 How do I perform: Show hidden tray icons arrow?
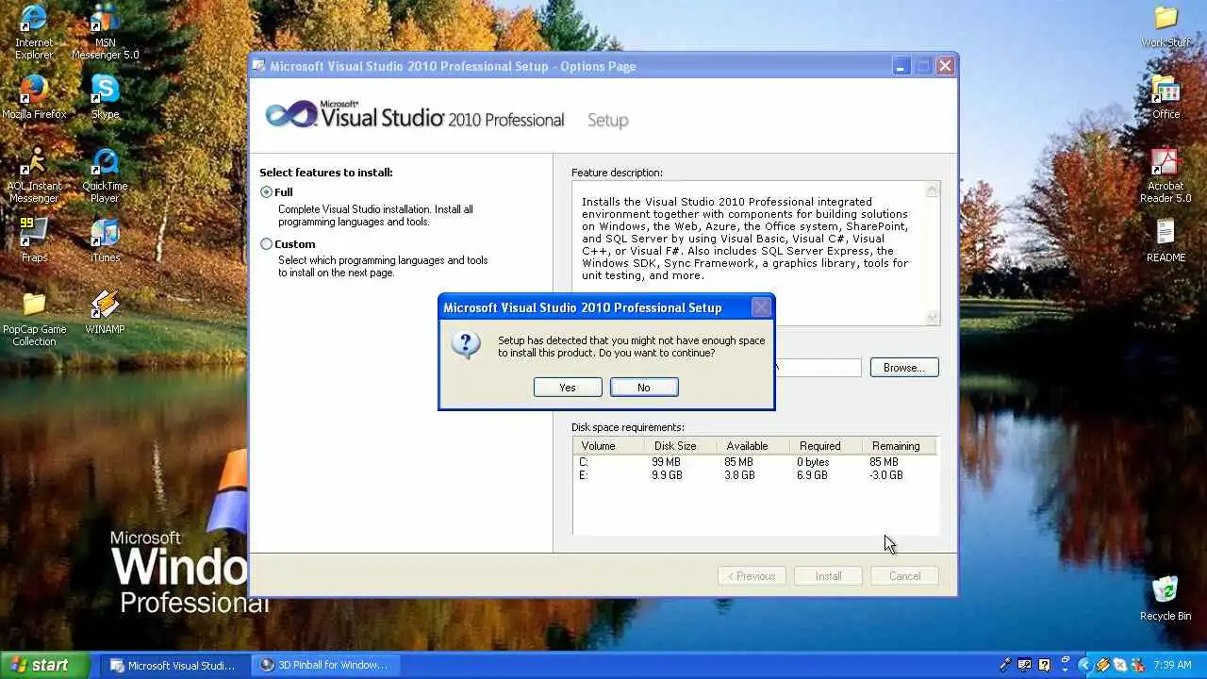[1085, 665]
